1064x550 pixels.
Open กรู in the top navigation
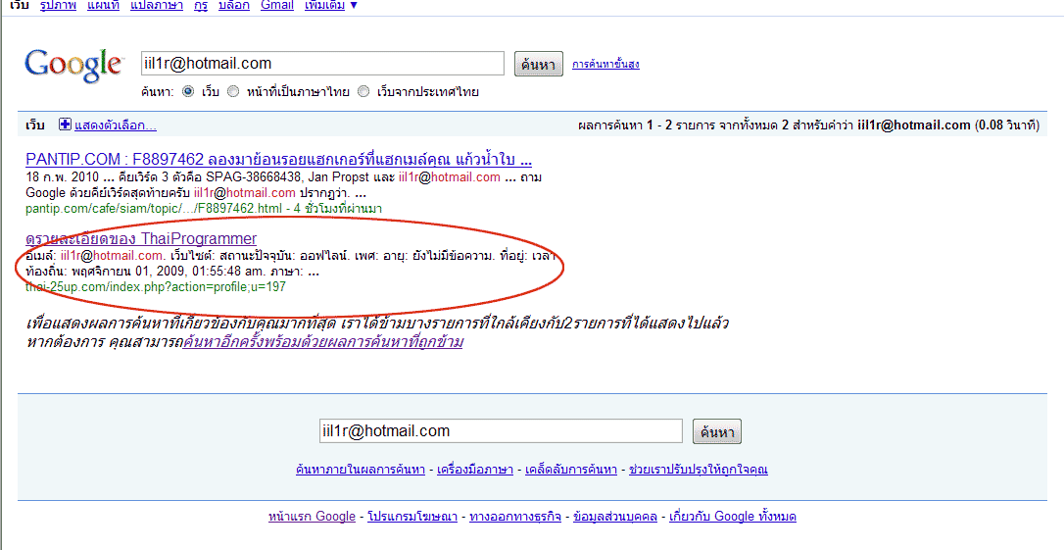point(201,6)
